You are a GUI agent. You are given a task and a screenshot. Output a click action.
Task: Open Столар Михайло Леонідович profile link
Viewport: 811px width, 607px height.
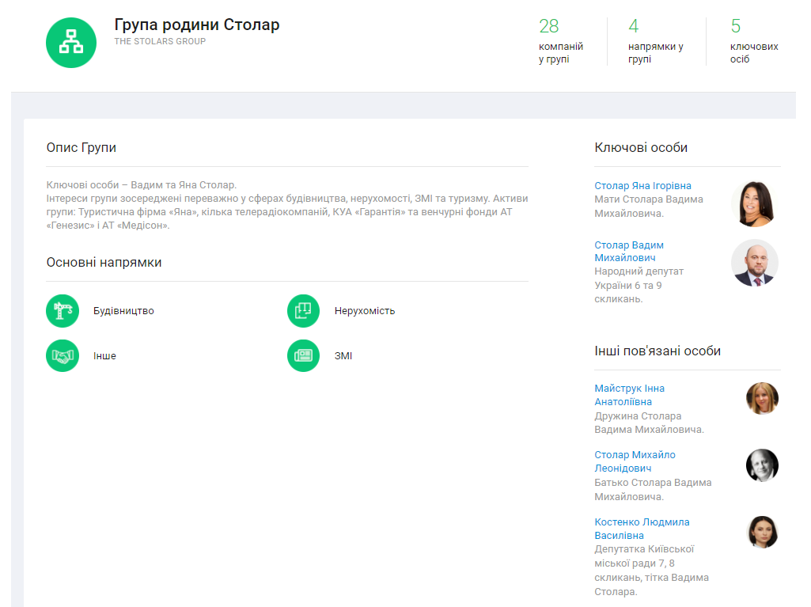pos(635,461)
